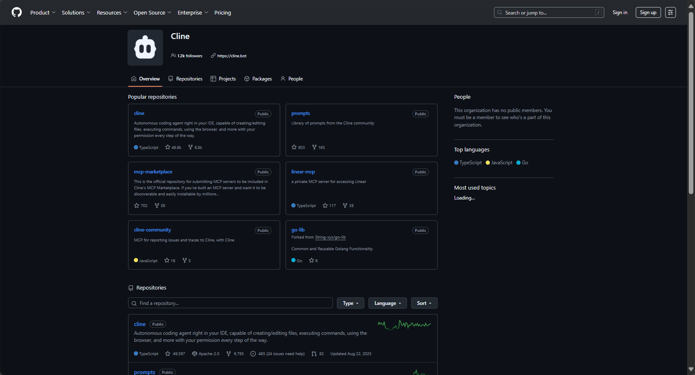
Task: Select the Overview tab
Action: (x=145, y=79)
